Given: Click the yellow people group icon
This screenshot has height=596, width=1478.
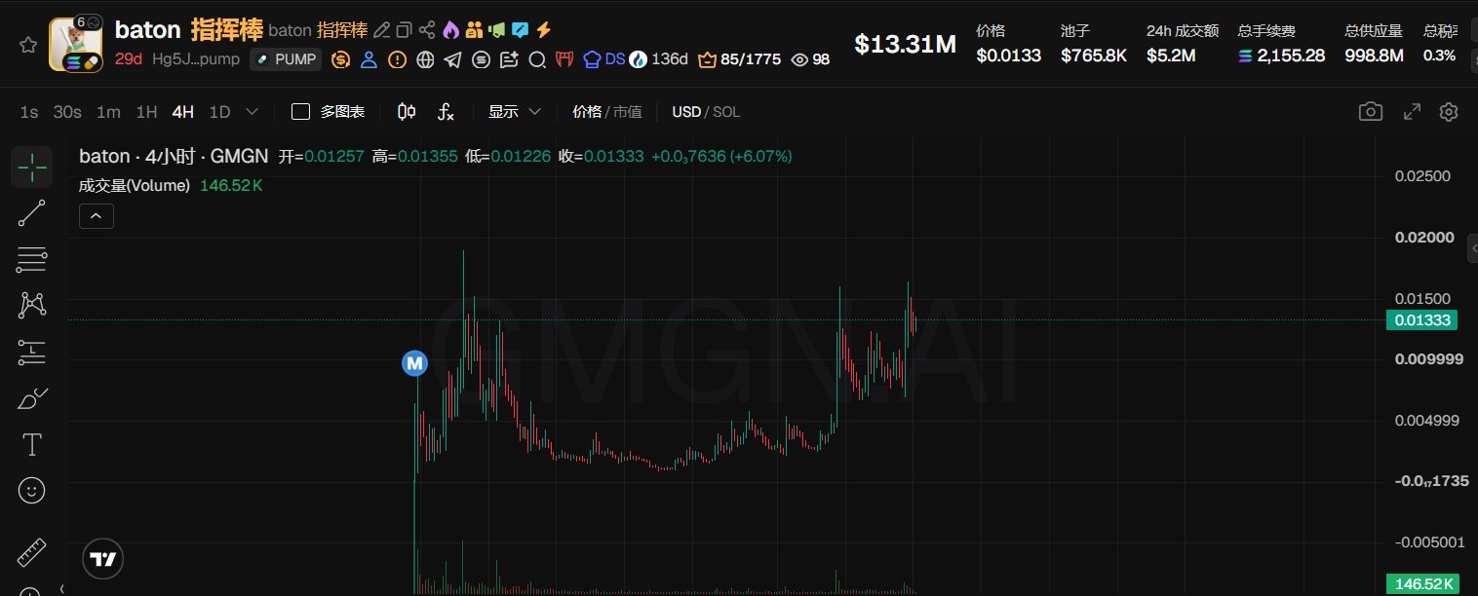Looking at the screenshot, I should coord(473,30).
